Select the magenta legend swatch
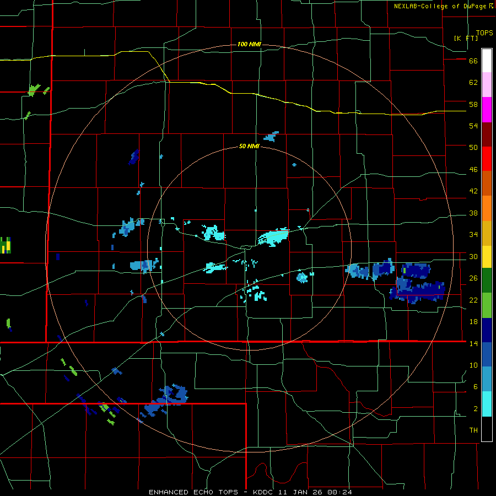Image resolution: width=496 pixels, height=496 pixels. (x=487, y=110)
